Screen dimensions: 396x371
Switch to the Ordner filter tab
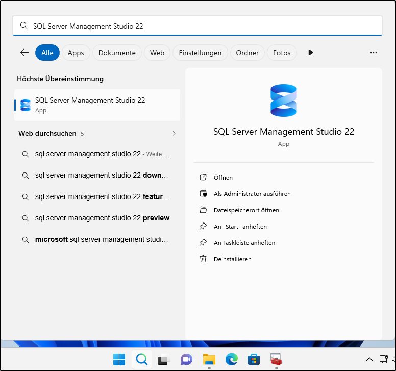point(247,53)
